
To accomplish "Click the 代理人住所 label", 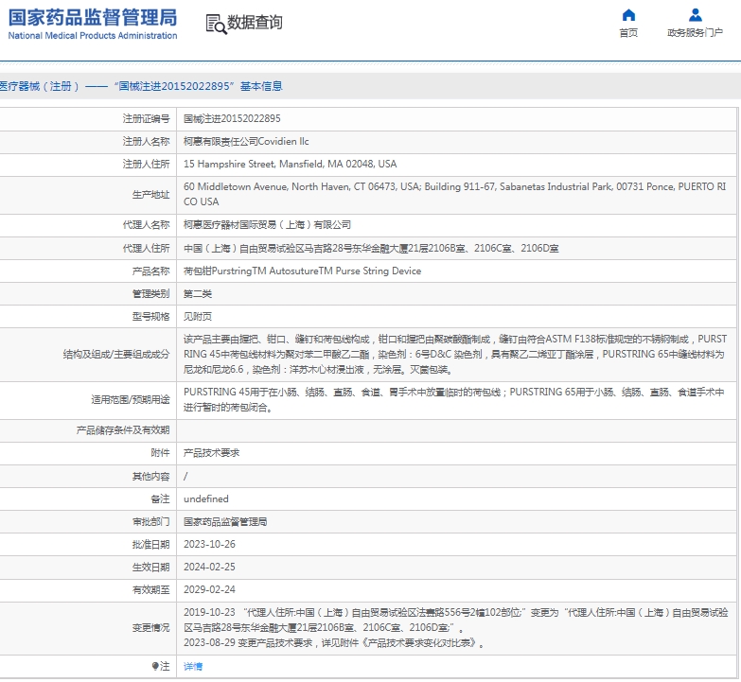I will (x=146, y=248).
